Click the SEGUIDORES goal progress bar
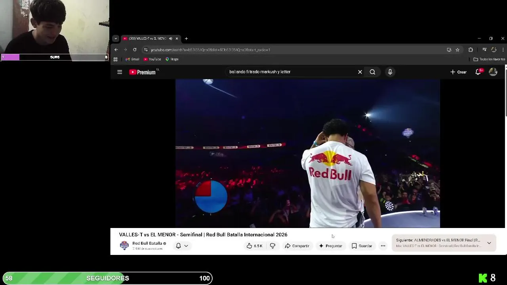 pos(107,278)
